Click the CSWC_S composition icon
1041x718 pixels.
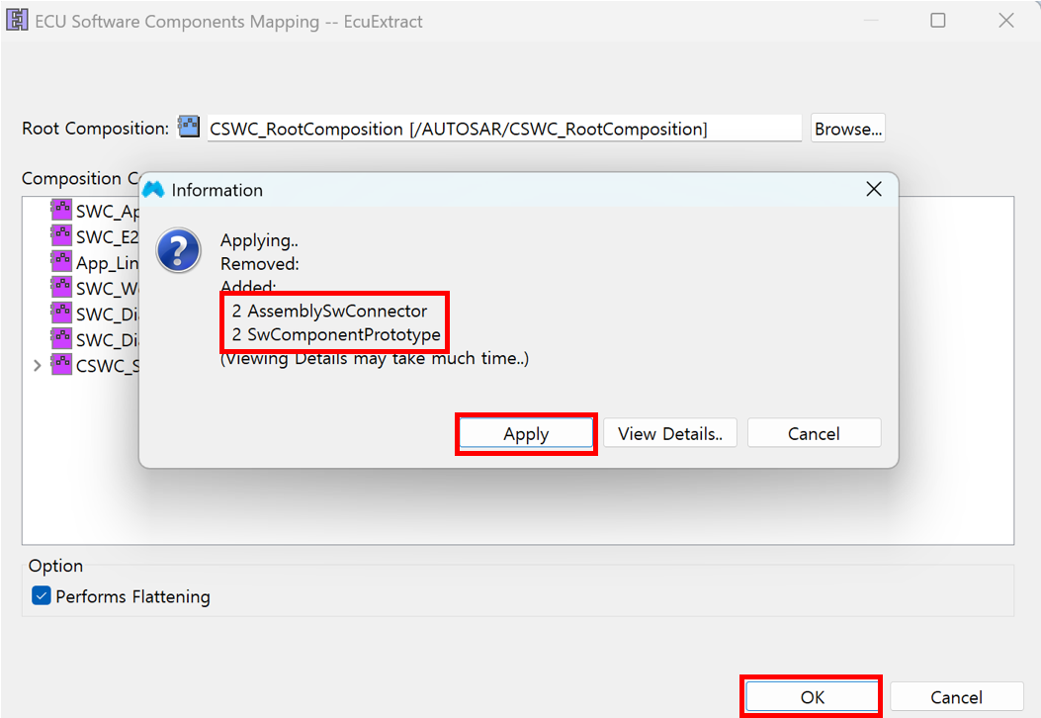point(61,364)
